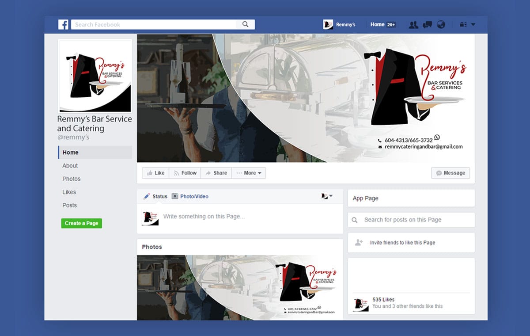Click the privacy shortcuts lock icon
The height and width of the screenshot is (336, 530).
(x=463, y=25)
